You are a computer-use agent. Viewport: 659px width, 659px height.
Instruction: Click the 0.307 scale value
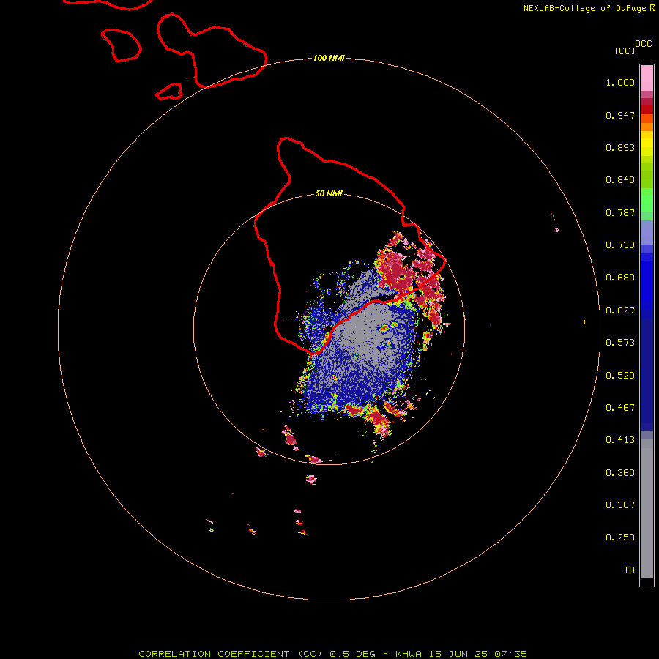620,505
